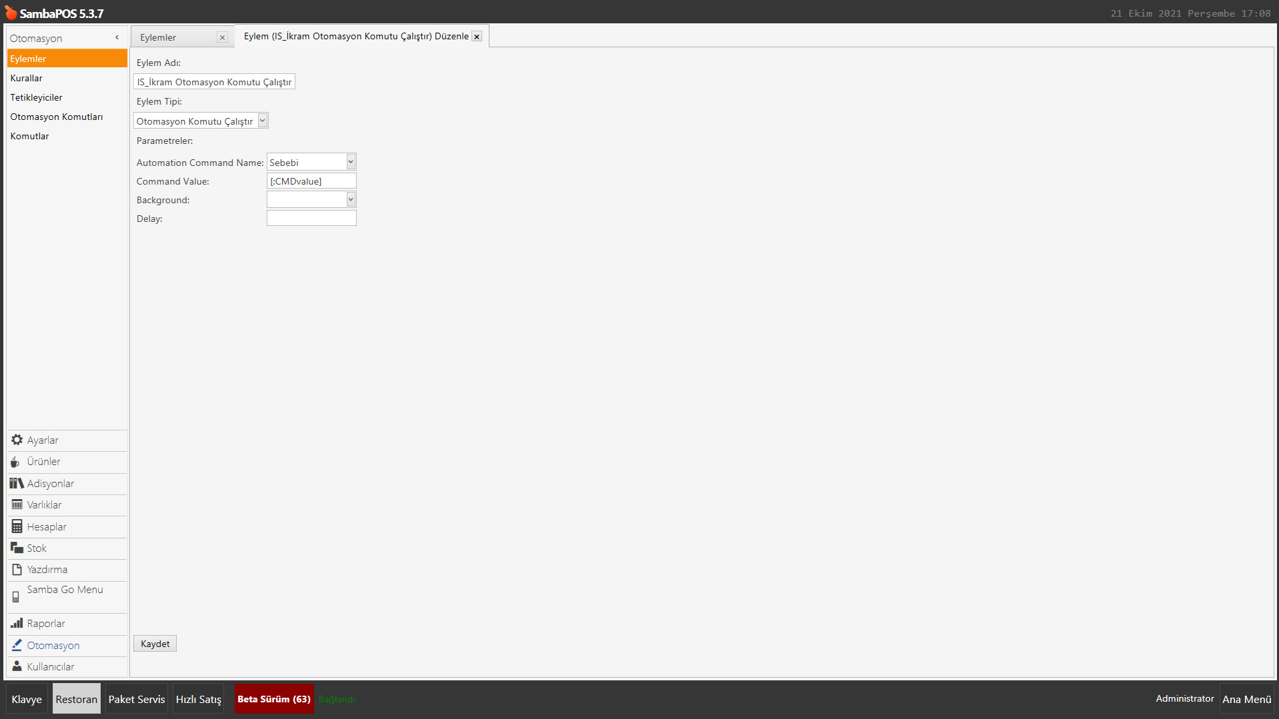Focus the Delay input field

311,218
